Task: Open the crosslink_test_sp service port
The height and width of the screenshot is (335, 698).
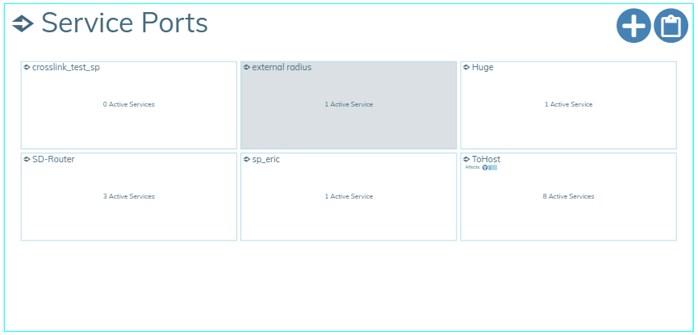Action: coord(66,68)
